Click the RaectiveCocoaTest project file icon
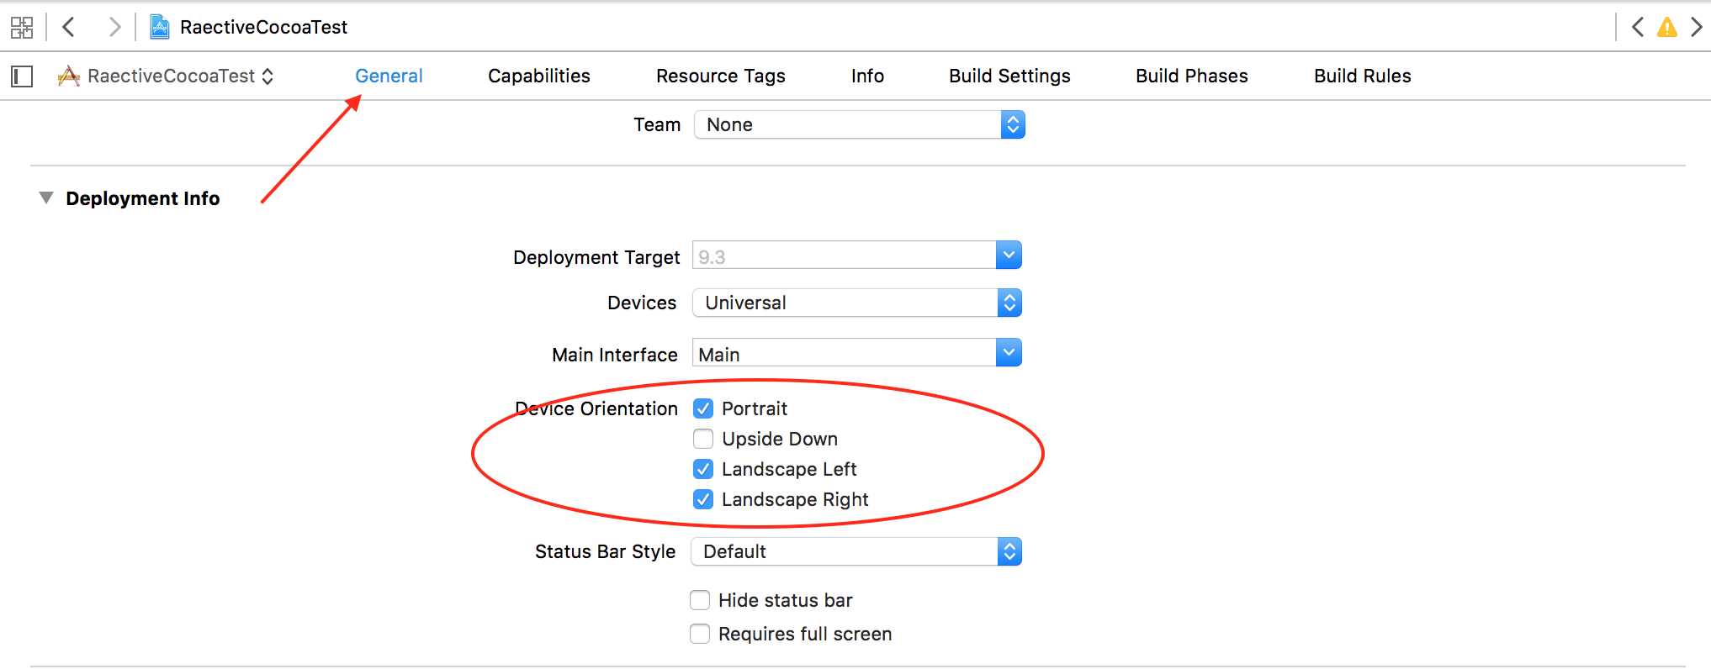The width and height of the screenshot is (1711, 669). point(159,27)
